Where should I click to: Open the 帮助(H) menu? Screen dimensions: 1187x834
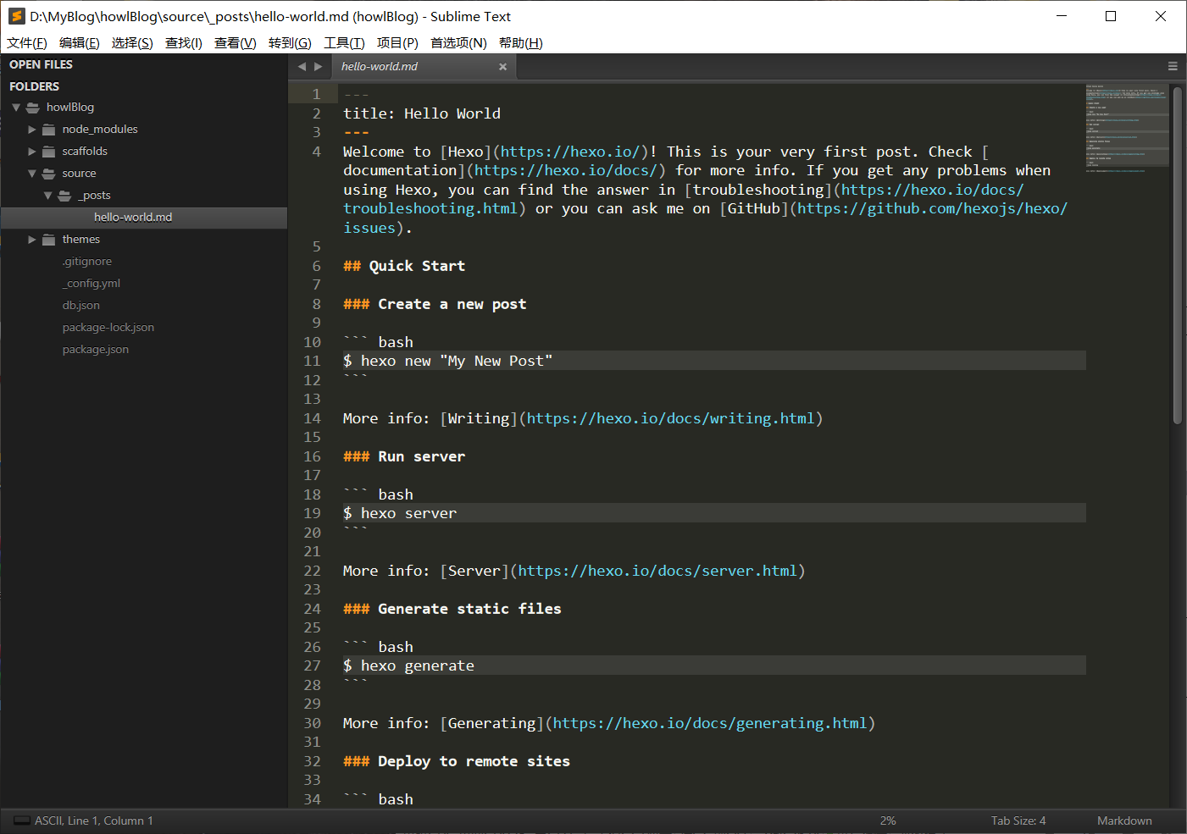click(521, 43)
